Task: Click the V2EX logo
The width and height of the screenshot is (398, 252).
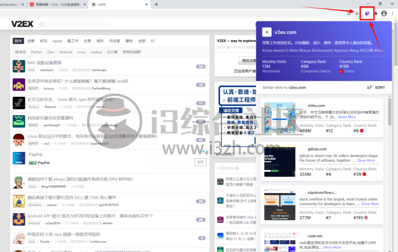Action: (22, 24)
